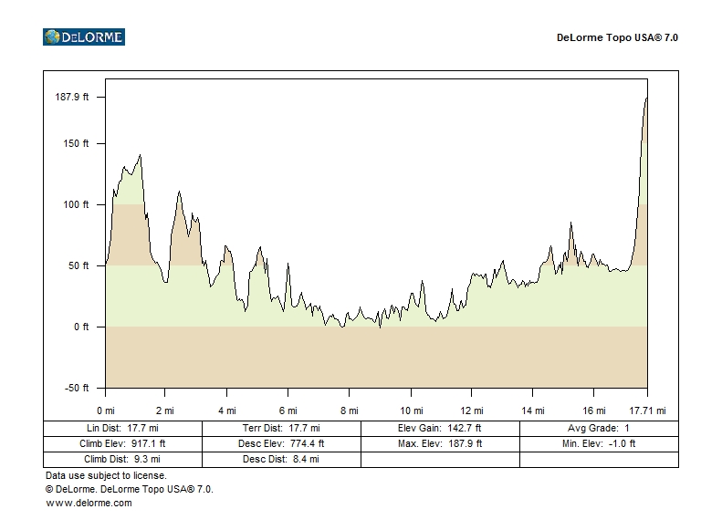Click the Avg Grade value cell
The width and height of the screenshot is (722, 530).
pos(599,428)
